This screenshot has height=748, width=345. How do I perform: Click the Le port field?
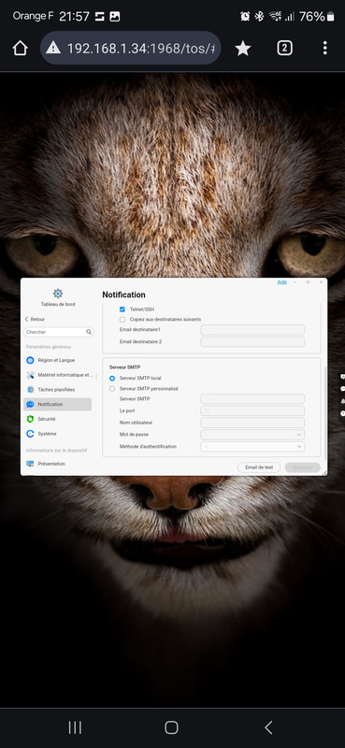point(252,410)
